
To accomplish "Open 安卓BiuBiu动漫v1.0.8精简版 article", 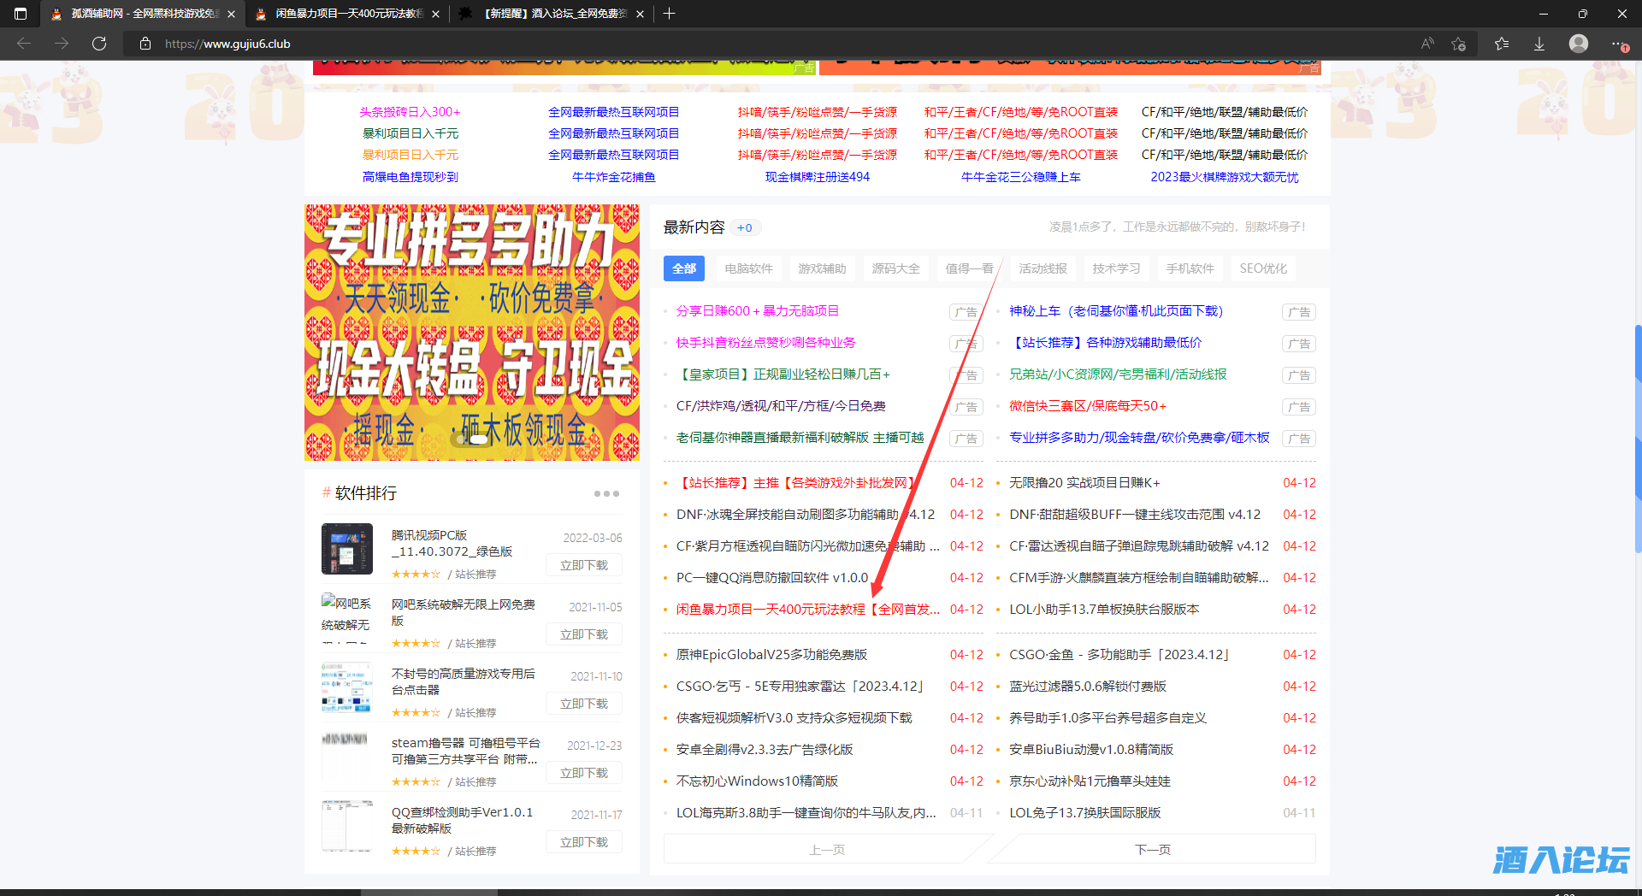I will tap(1091, 750).
